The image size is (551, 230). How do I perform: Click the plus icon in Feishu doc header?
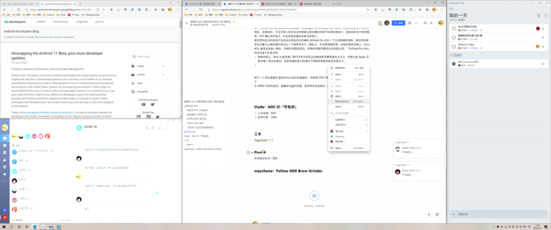[431, 23]
